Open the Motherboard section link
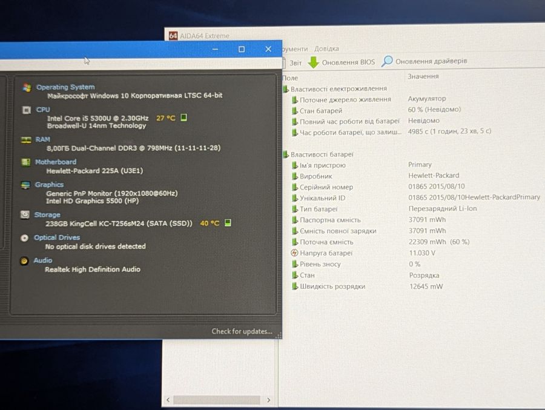 [x=56, y=162]
